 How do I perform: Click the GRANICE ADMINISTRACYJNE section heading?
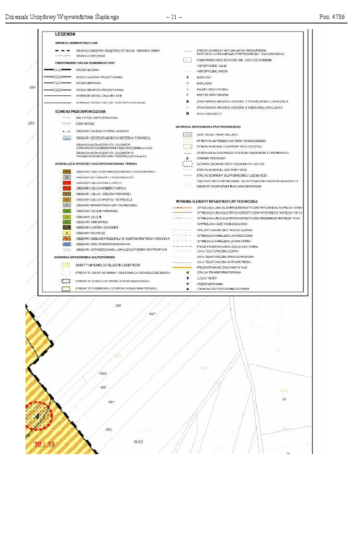point(76,43)
